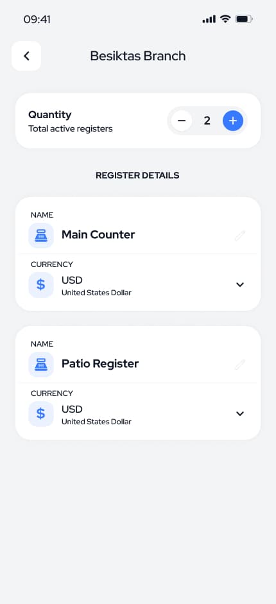Screen dimensions: 276x604
Task: Click the cash register icon beside Patio Register
Action: [x=41, y=365]
